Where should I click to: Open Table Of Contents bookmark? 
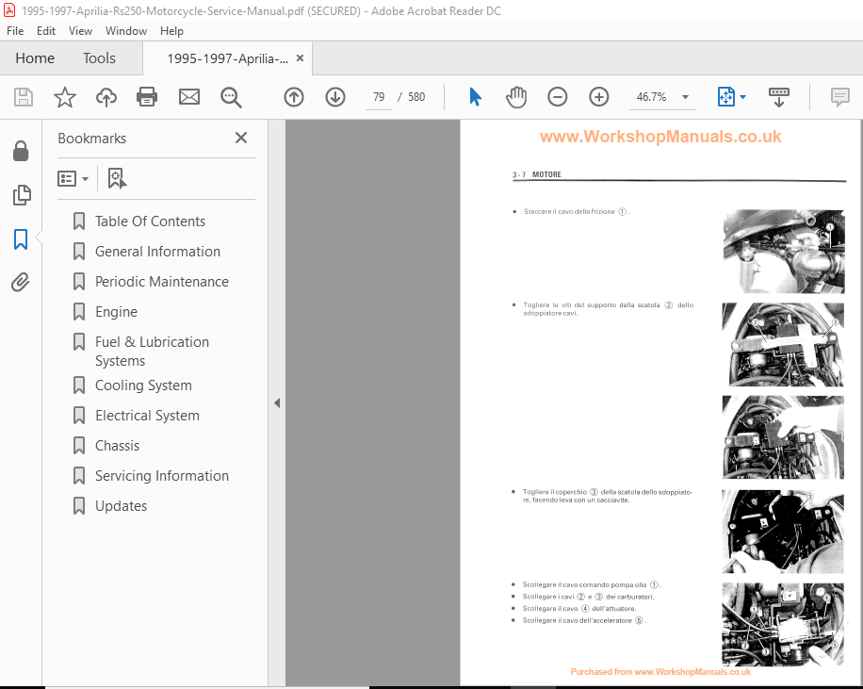pos(150,221)
